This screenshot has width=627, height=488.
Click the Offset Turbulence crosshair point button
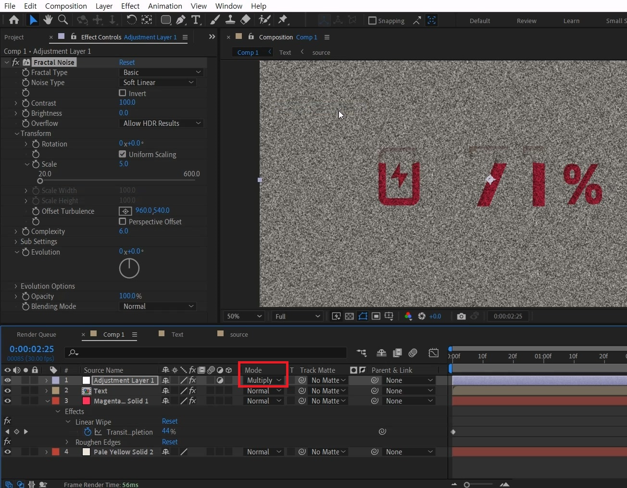pos(125,211)
